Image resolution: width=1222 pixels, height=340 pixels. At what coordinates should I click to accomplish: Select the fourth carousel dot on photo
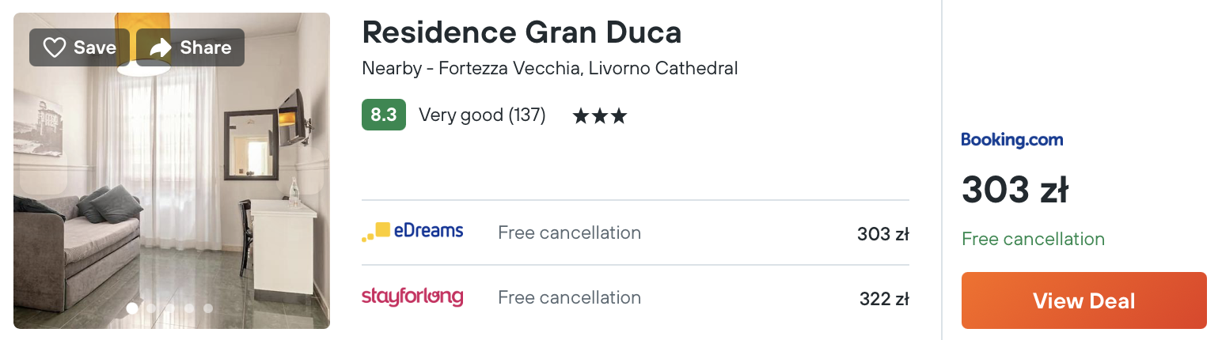(189, 308)
